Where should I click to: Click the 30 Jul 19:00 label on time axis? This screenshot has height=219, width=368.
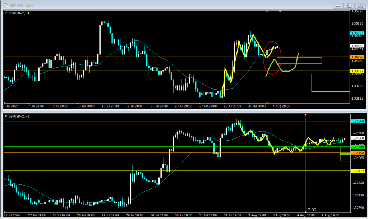pos(183,215)
